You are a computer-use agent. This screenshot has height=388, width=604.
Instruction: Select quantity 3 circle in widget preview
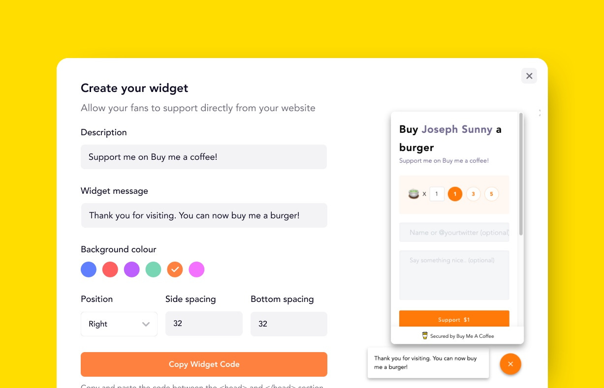point(473,194)
